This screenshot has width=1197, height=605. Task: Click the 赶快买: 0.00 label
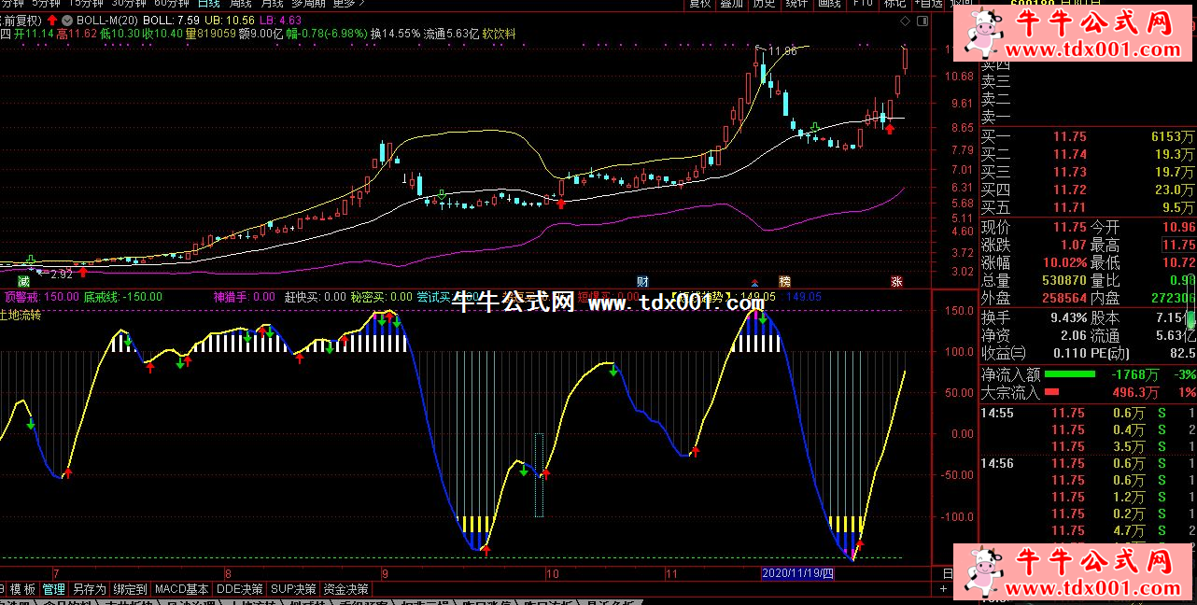coord(315,297)
